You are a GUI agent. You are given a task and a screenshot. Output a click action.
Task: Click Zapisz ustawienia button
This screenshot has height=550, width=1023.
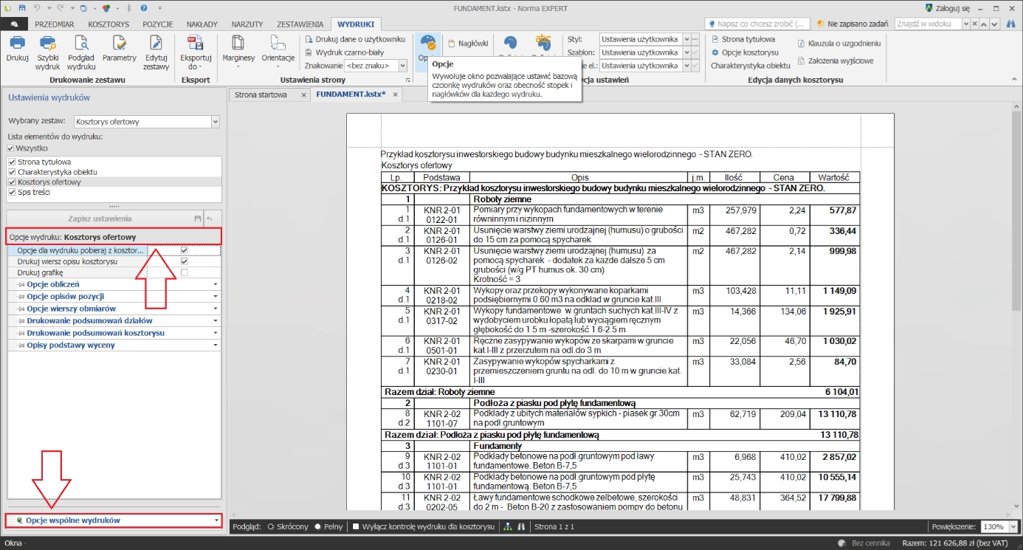click(100, 219)
